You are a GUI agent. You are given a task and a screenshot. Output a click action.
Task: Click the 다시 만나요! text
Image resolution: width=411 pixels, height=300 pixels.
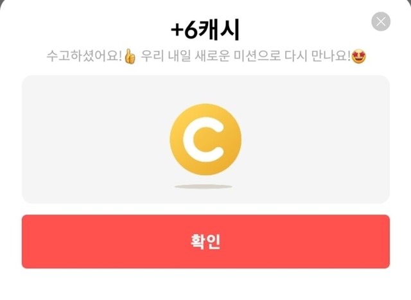pyautogui.click(x=317, y=56)
